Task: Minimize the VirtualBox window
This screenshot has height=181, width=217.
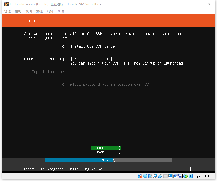Action: (185, 4)
